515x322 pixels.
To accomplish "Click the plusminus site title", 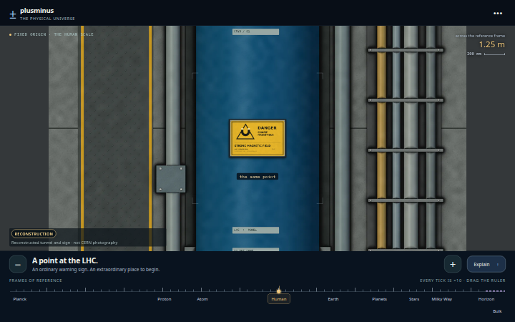I will pos(36,11).
